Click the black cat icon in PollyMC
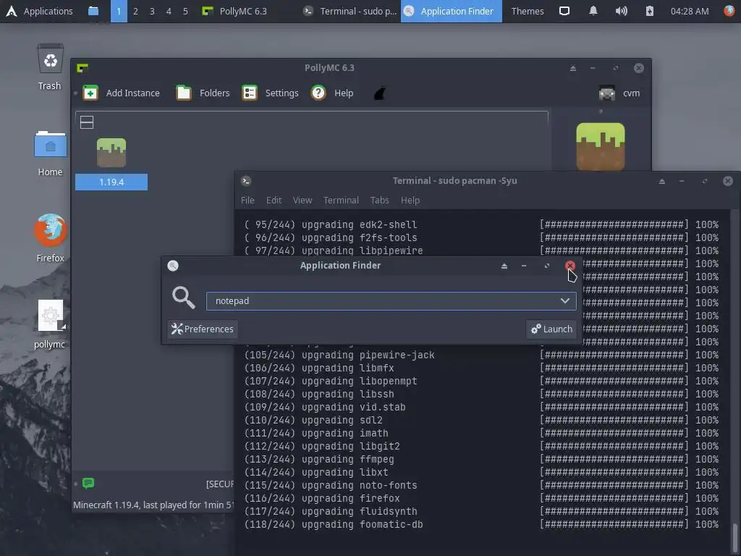The image size is (741, 556). 380,93
